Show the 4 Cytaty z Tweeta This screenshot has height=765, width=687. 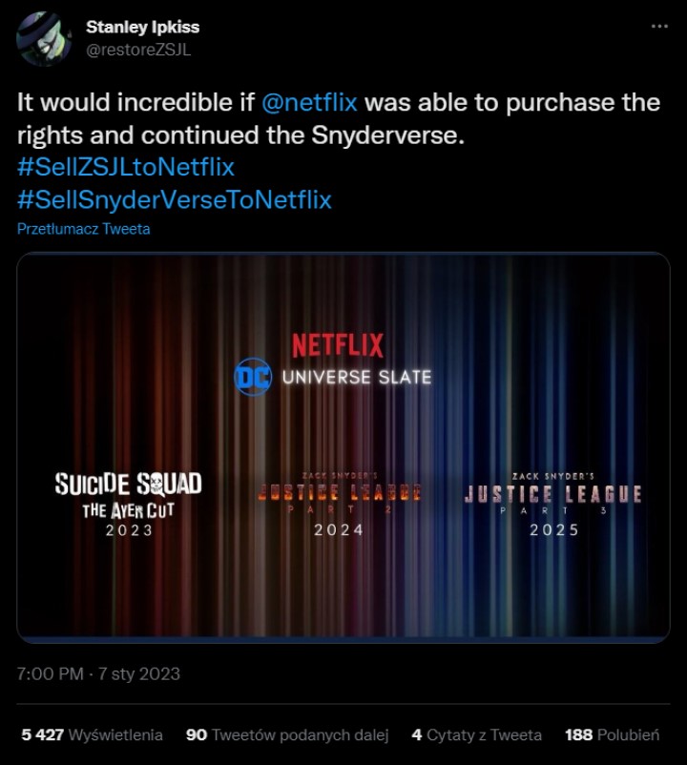tap(476, 734)
